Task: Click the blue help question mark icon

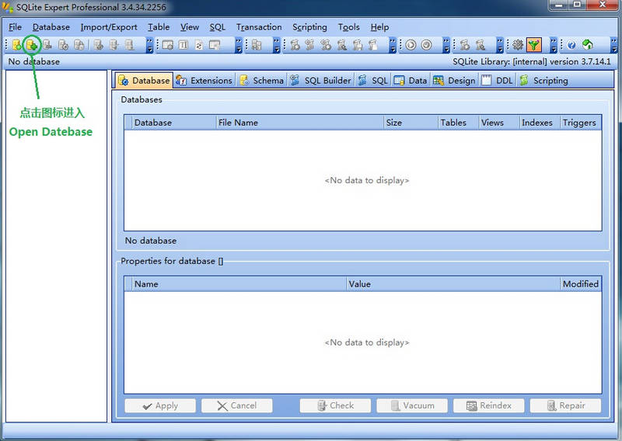Action: (571, 45)
